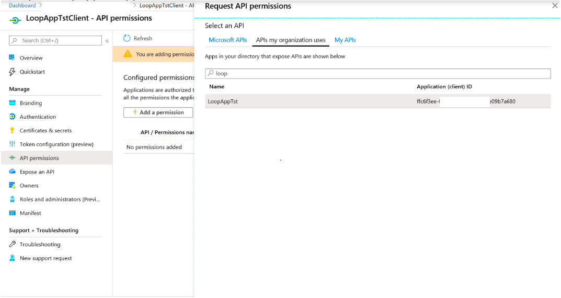Switch to the Microsoft APIs tab
561x298 pixels.
point(228,40)
